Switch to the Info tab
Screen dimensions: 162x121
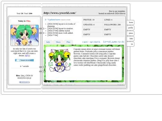coord(48,42)
